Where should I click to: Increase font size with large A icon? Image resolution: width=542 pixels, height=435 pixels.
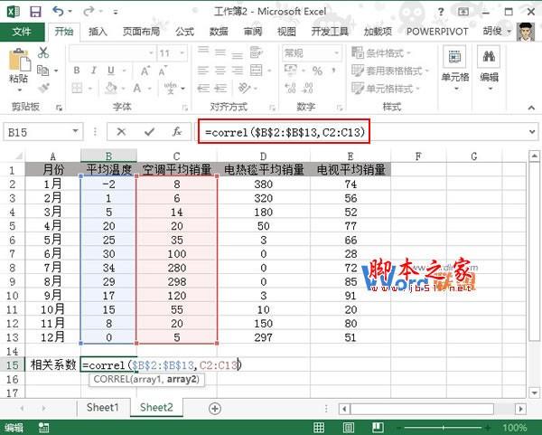coord(145,71)
